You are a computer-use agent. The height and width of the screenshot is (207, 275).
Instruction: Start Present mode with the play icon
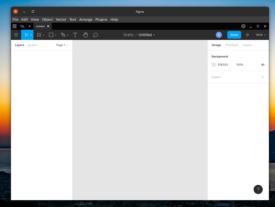248,35
